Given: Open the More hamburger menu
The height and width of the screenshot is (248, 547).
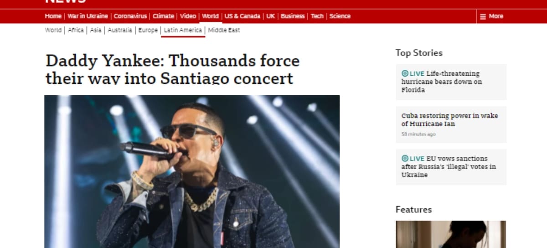Looking at the screenshot, I should pos(491,16).
